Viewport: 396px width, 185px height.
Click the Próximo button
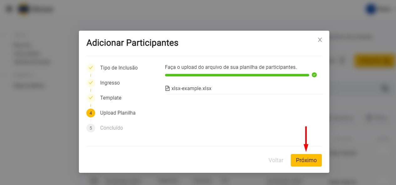pyautogui.click(x=306, y=160)
